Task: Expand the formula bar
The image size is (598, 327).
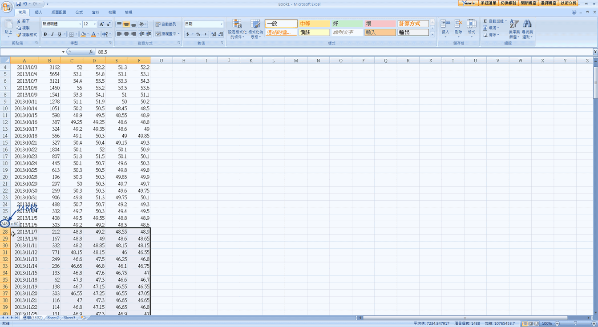Action: coord(595,52)
